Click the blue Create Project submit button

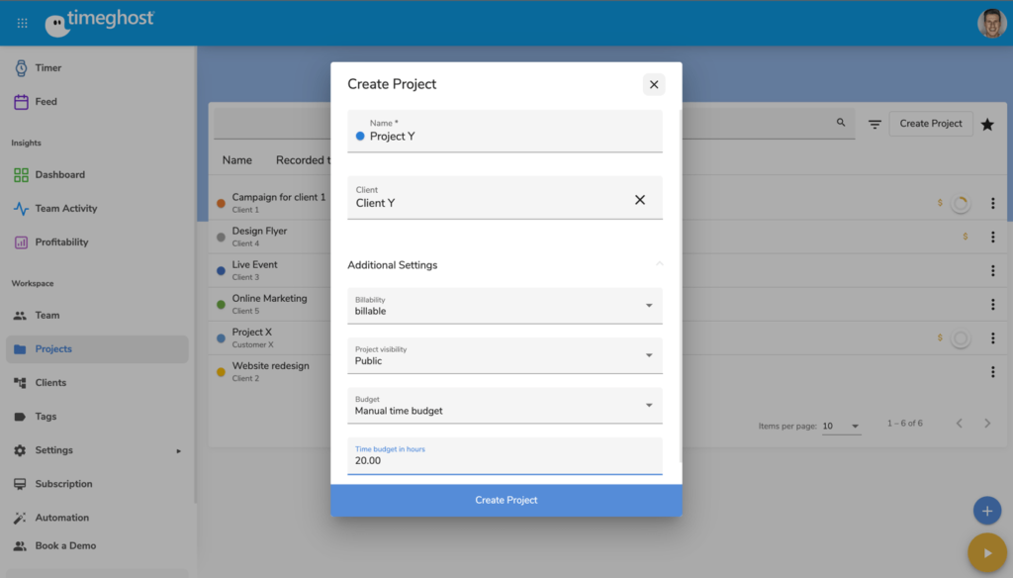[506, 500]
